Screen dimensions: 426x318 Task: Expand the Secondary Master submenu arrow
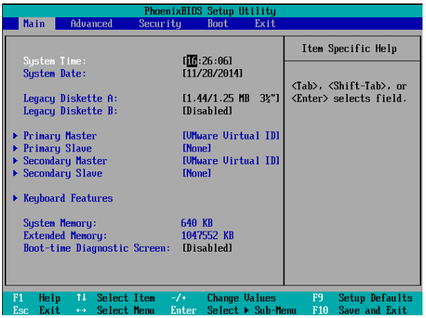[16, 161]
